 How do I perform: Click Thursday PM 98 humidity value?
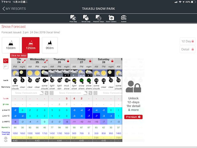[59, 127]
